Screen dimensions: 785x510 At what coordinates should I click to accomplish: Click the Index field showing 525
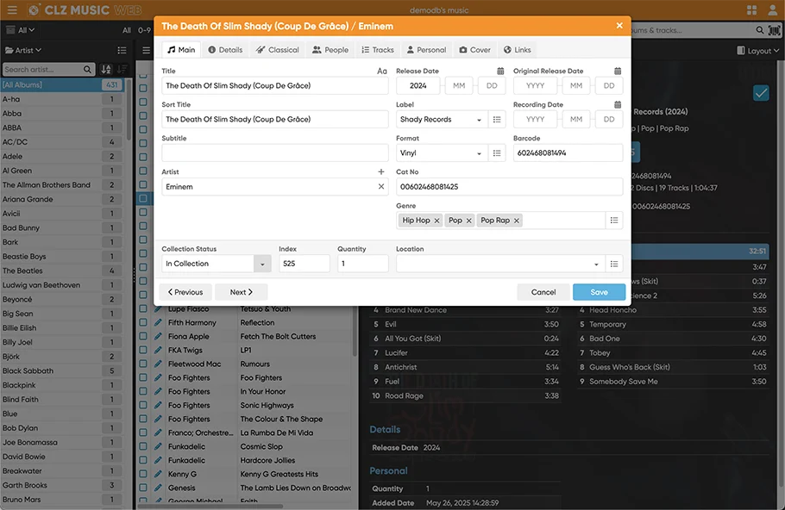click(x=305, y=264)
